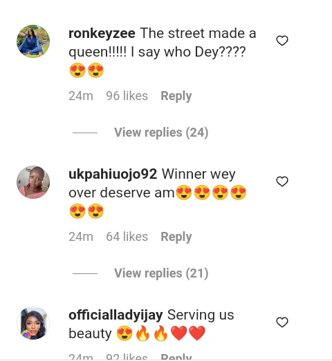
Task: View the 64 likes list
Action: pyautogui.click(x=127, y=237)
